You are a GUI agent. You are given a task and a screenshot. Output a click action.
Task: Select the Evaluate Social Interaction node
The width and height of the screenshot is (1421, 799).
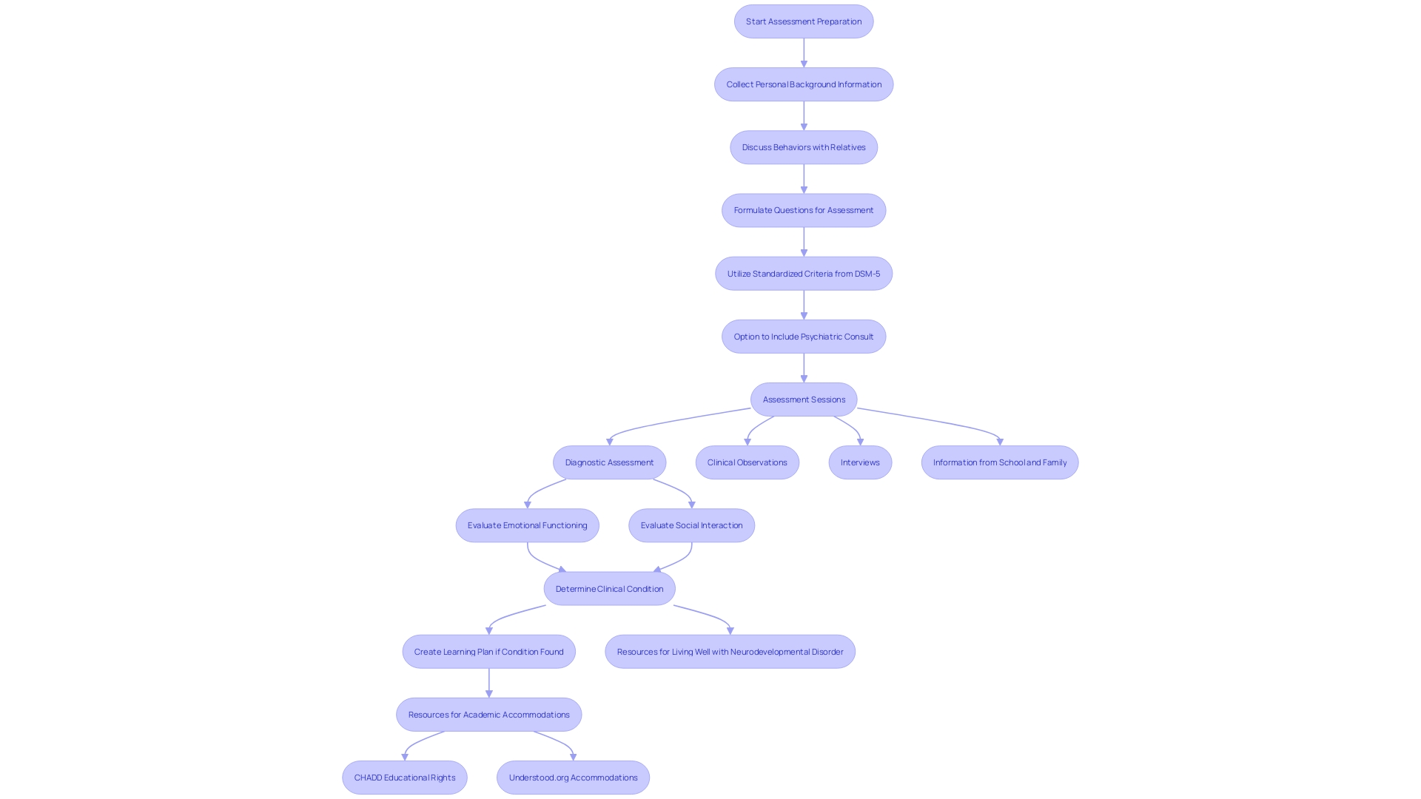point(691,525)
